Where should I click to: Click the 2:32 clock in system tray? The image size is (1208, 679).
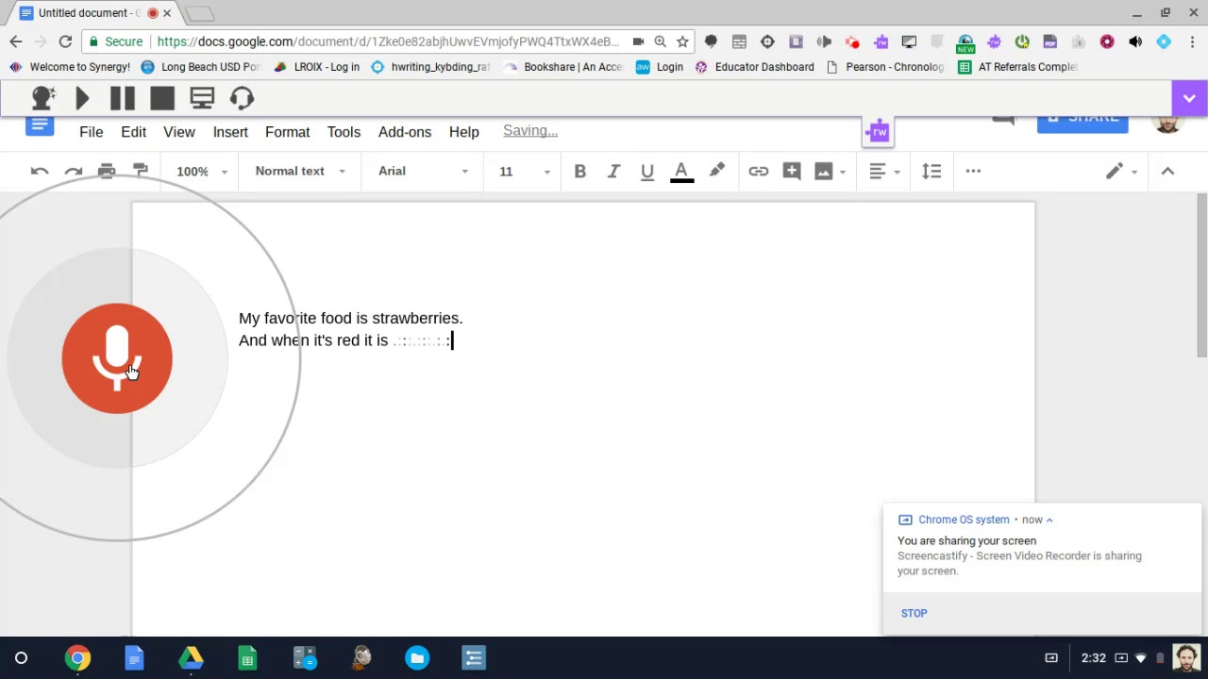pos(1094,658)
